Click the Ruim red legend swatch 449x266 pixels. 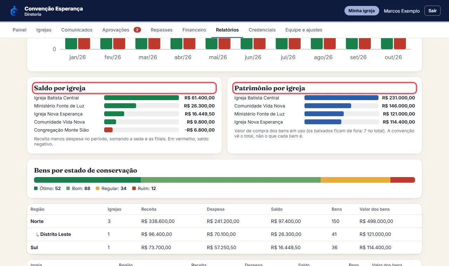[134, 188]
